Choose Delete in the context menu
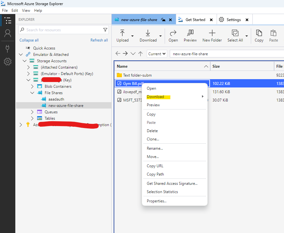Image resolution: width=284 pixels, height=233 pixels. 175,131
